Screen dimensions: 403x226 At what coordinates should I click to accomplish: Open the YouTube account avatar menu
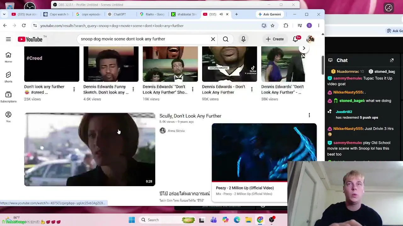(x=310, y=39)
